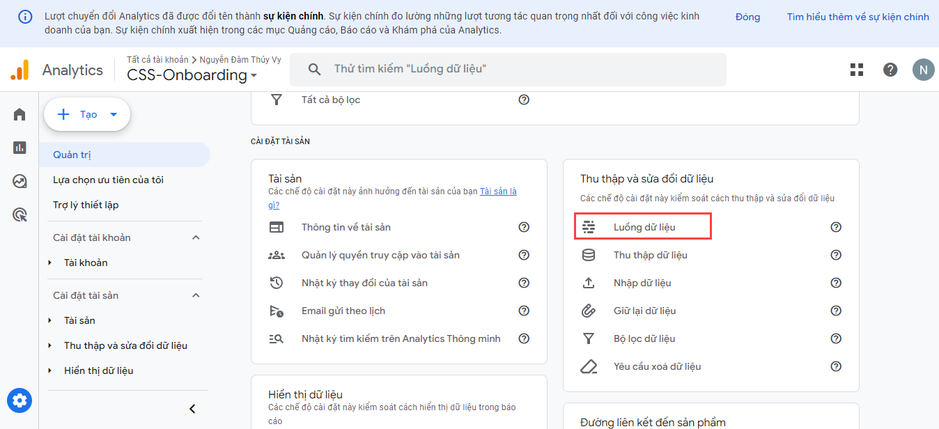This screenshot has height=429, width=939.
Task: Click the search box in header
Action: (509, 69)
